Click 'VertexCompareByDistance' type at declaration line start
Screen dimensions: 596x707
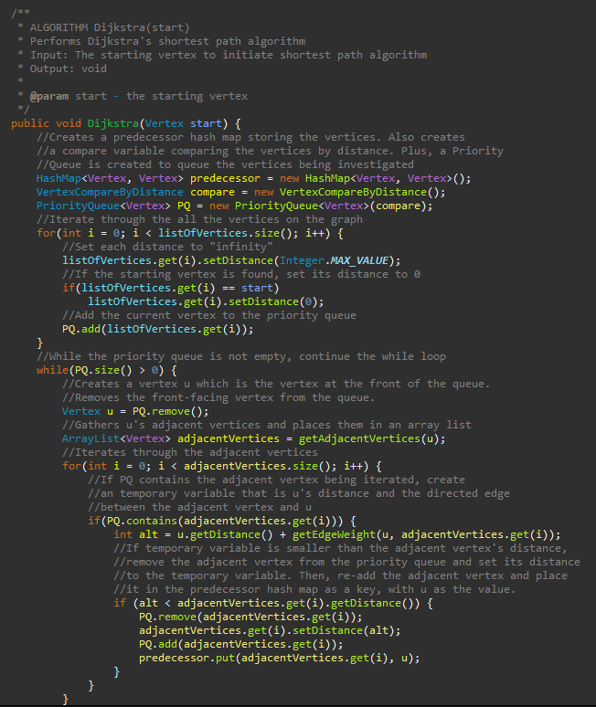[x=110, y=192]
